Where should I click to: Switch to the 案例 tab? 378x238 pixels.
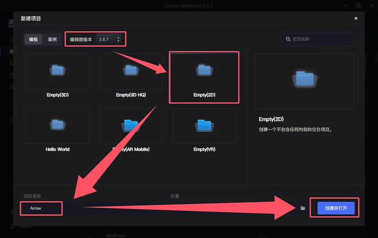click(x=52, y=39)
